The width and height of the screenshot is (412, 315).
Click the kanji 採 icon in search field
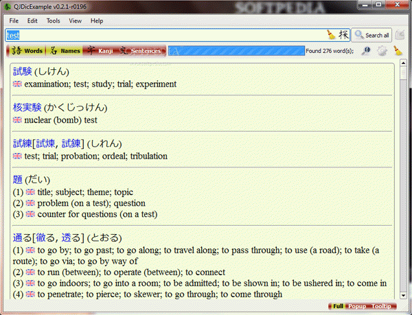(343, 35)
